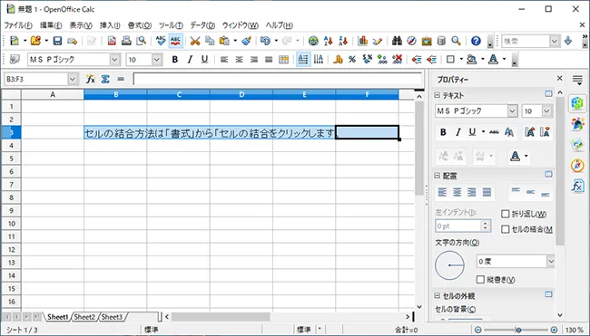The width and height of the screenshot is (590, 336).
Task: Open the データ menu
Action: (x=202, y=25)
